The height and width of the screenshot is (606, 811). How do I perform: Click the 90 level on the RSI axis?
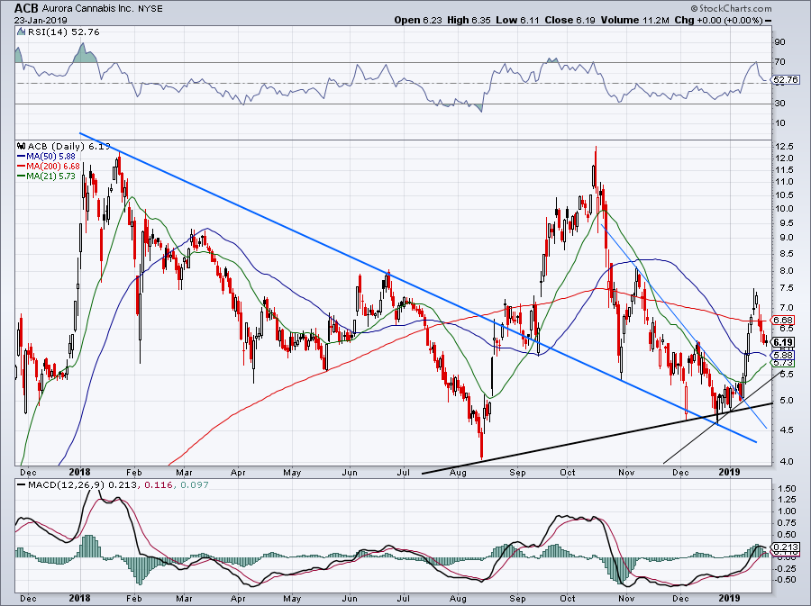point(780,42)
